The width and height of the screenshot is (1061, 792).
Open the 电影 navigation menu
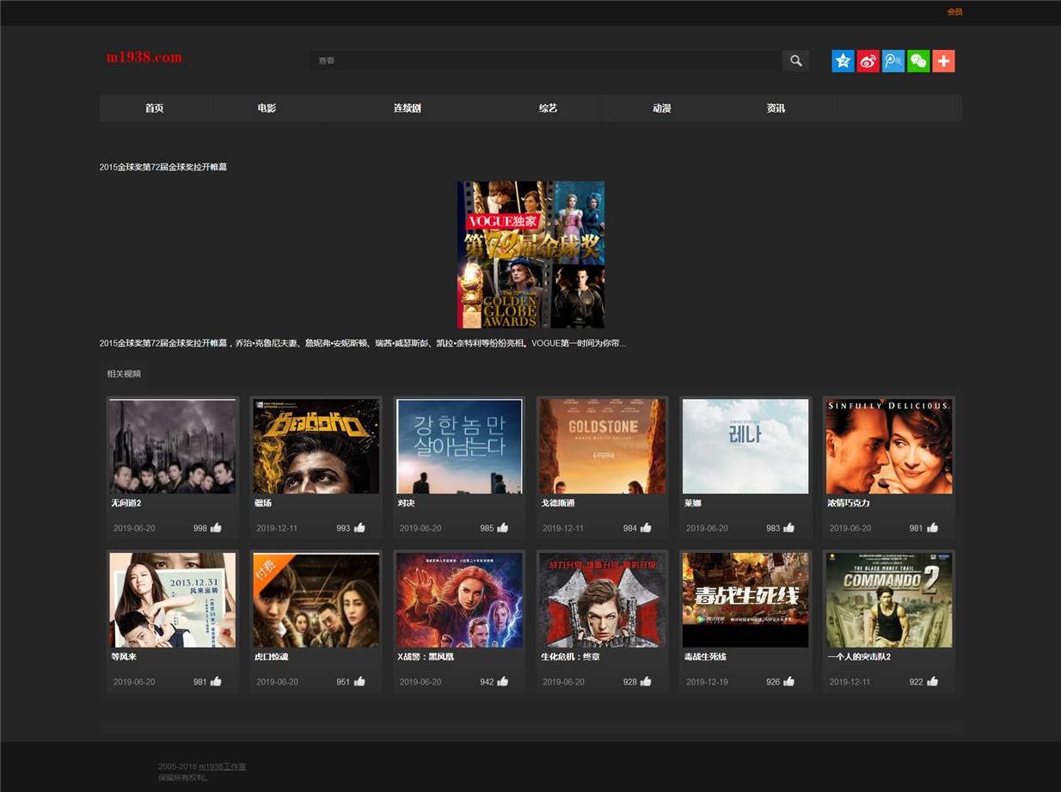pyautogui.click(x=267, y=108)
